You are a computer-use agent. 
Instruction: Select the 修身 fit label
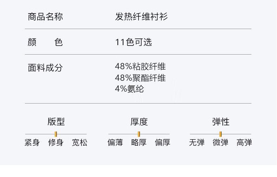pos(56,143)
